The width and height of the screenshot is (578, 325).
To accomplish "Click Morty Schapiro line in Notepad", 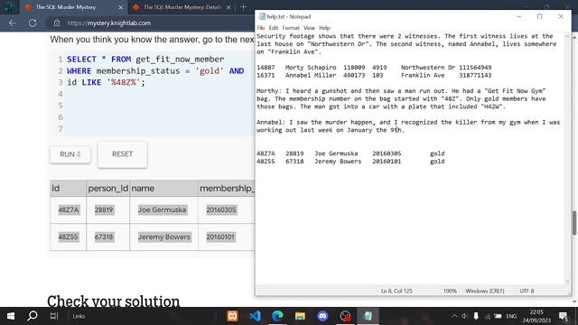I will (374, 68).
